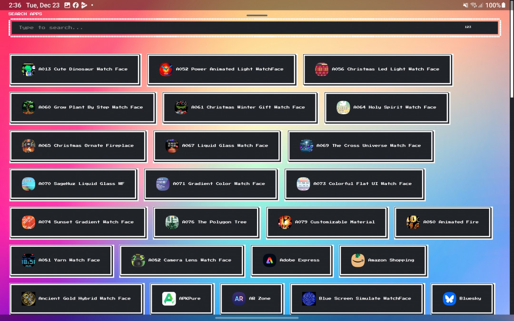Image resolution: width=514 pixels, height=321 pixels.
Task: Open the APKPure app icon
Action: click(x=169, y=299)
